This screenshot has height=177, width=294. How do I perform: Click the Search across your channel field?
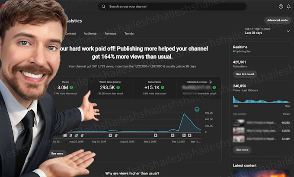[172, 6]
